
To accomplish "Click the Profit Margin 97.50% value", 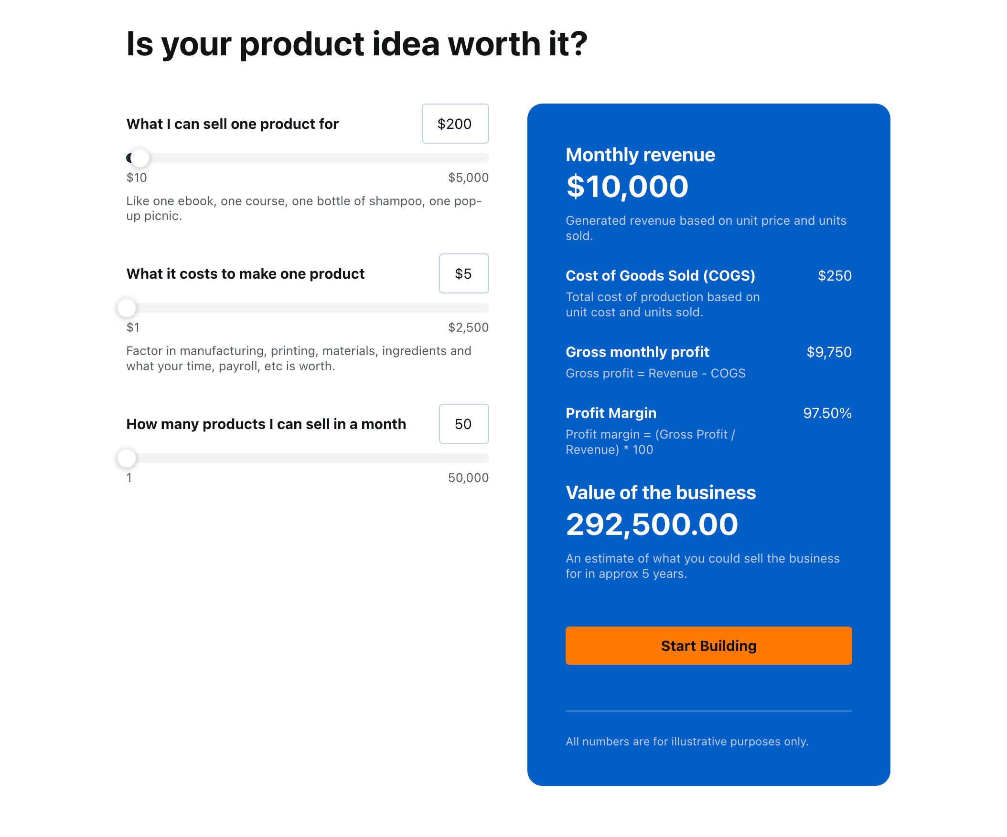I will point(827,412).
